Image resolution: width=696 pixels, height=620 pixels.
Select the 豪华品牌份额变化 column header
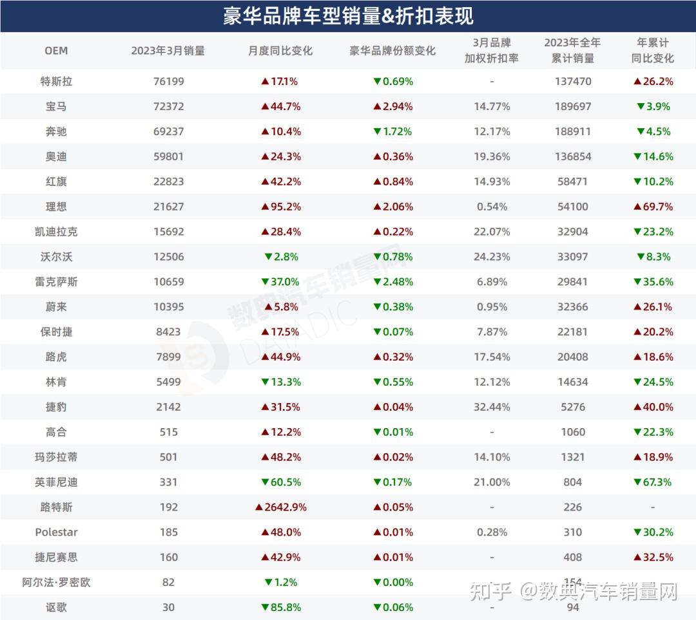tap(392, 51)
